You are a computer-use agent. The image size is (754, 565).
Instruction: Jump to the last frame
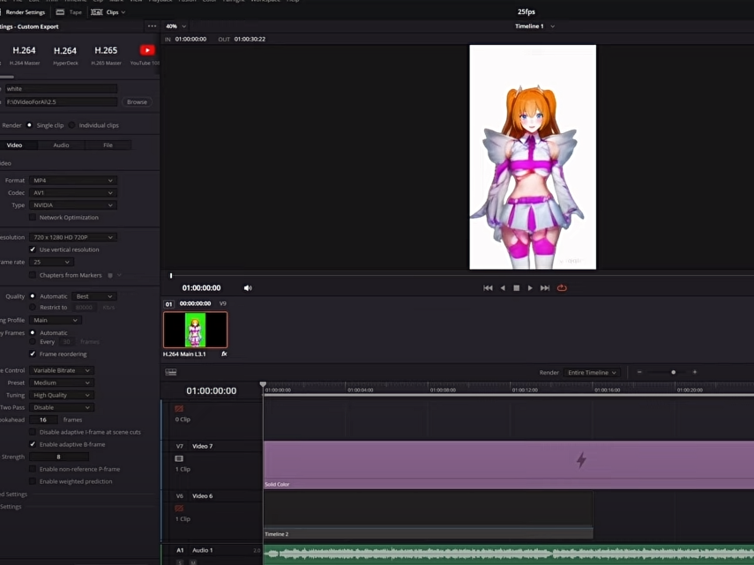(x=545, y=287)
